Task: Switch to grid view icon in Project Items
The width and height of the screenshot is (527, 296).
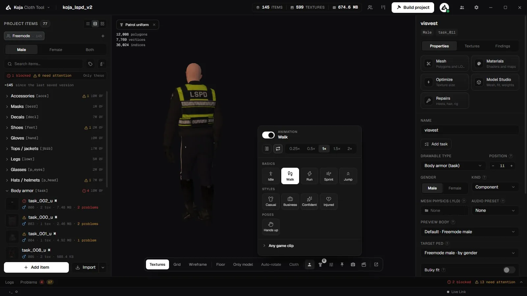Action: 102,24
